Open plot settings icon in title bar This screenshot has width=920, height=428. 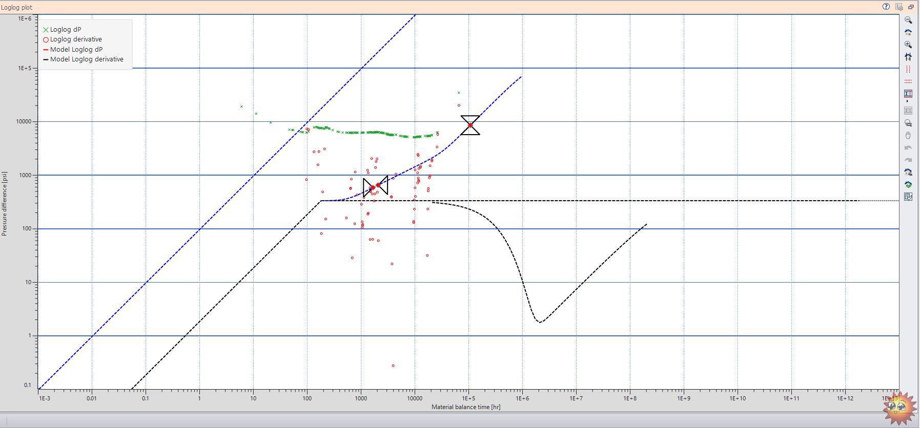point(899,7)
